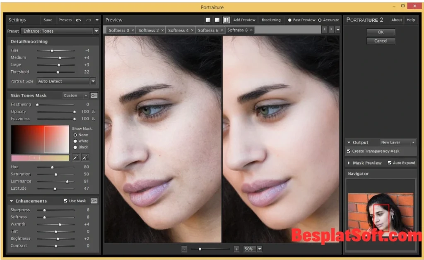This screenshot has width=424, height=260.
Task: Click the previous preview tab arrow icon
Action: [324, 29]
